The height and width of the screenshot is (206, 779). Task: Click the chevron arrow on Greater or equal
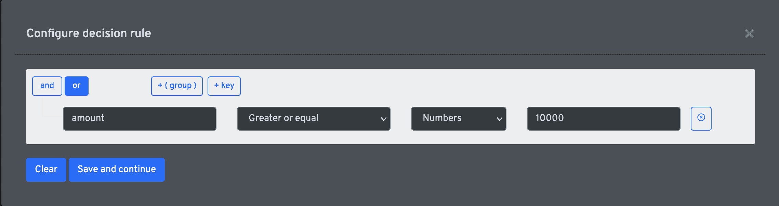click(x=383, y=119)
